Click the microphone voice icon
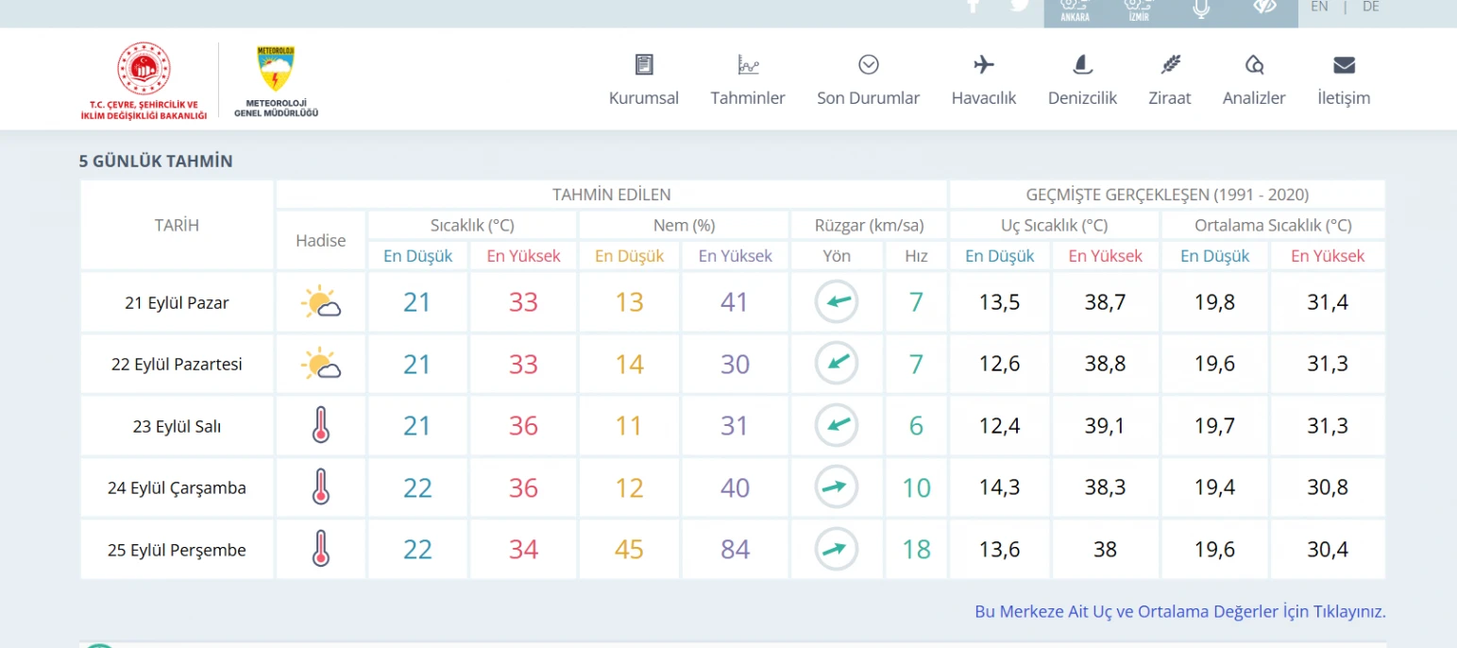This screenshot has width=1457, height=648. 1201,9
